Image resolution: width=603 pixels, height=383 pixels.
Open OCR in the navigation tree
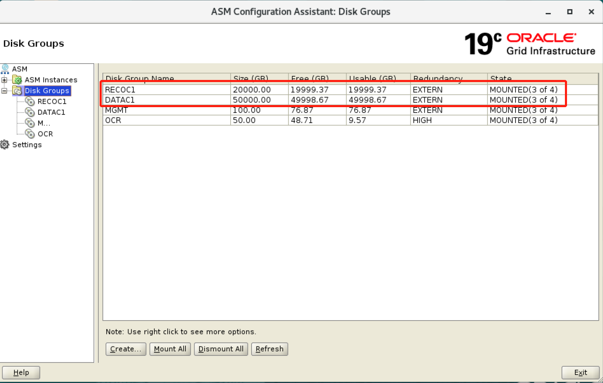45,134
